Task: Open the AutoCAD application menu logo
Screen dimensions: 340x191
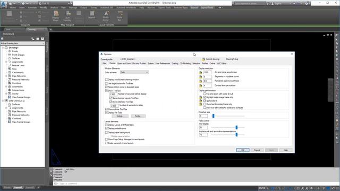Action: click(4, 4)
